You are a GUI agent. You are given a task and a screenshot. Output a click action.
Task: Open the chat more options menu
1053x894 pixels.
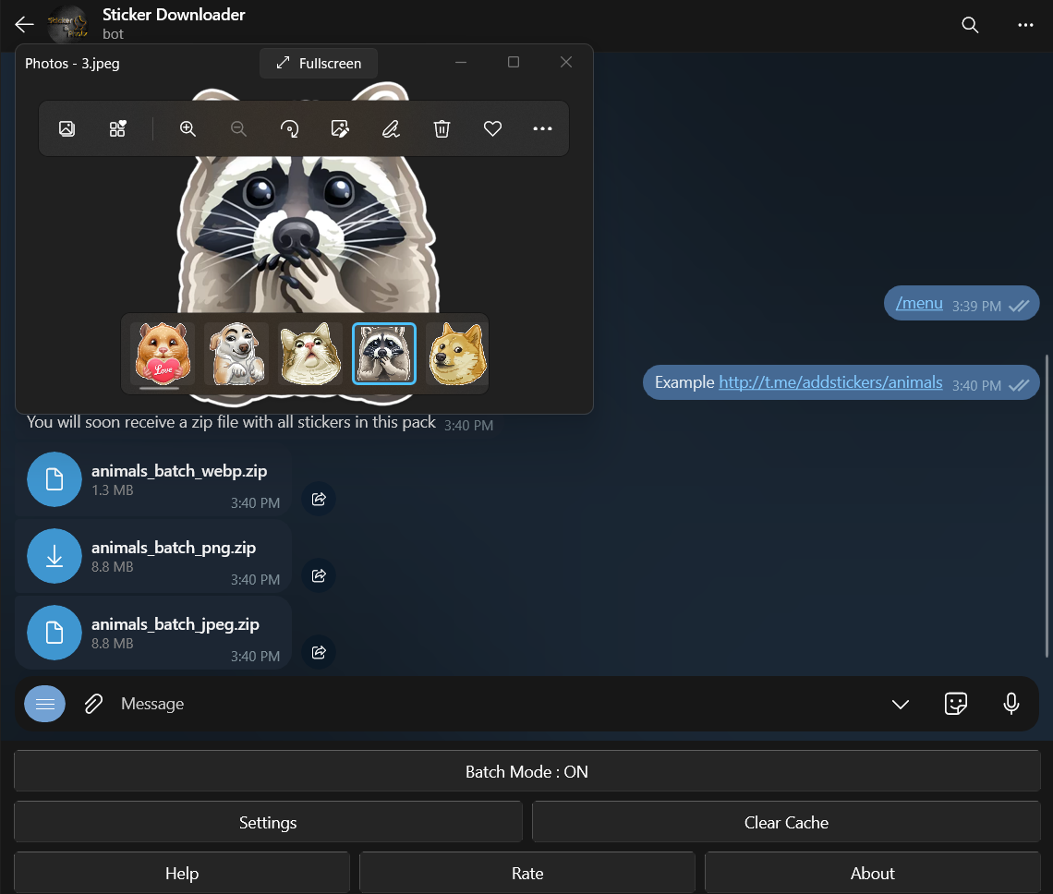[1025, 25]
